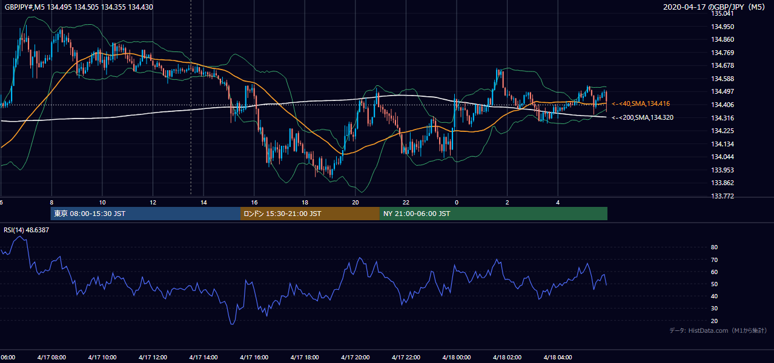Viewport: 774px width, 363px height.
Task: Click hour tick 10 below price chart
Action: [102, 203]
